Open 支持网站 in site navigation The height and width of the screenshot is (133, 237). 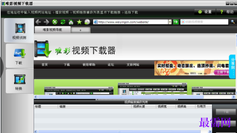coord(133,65)
